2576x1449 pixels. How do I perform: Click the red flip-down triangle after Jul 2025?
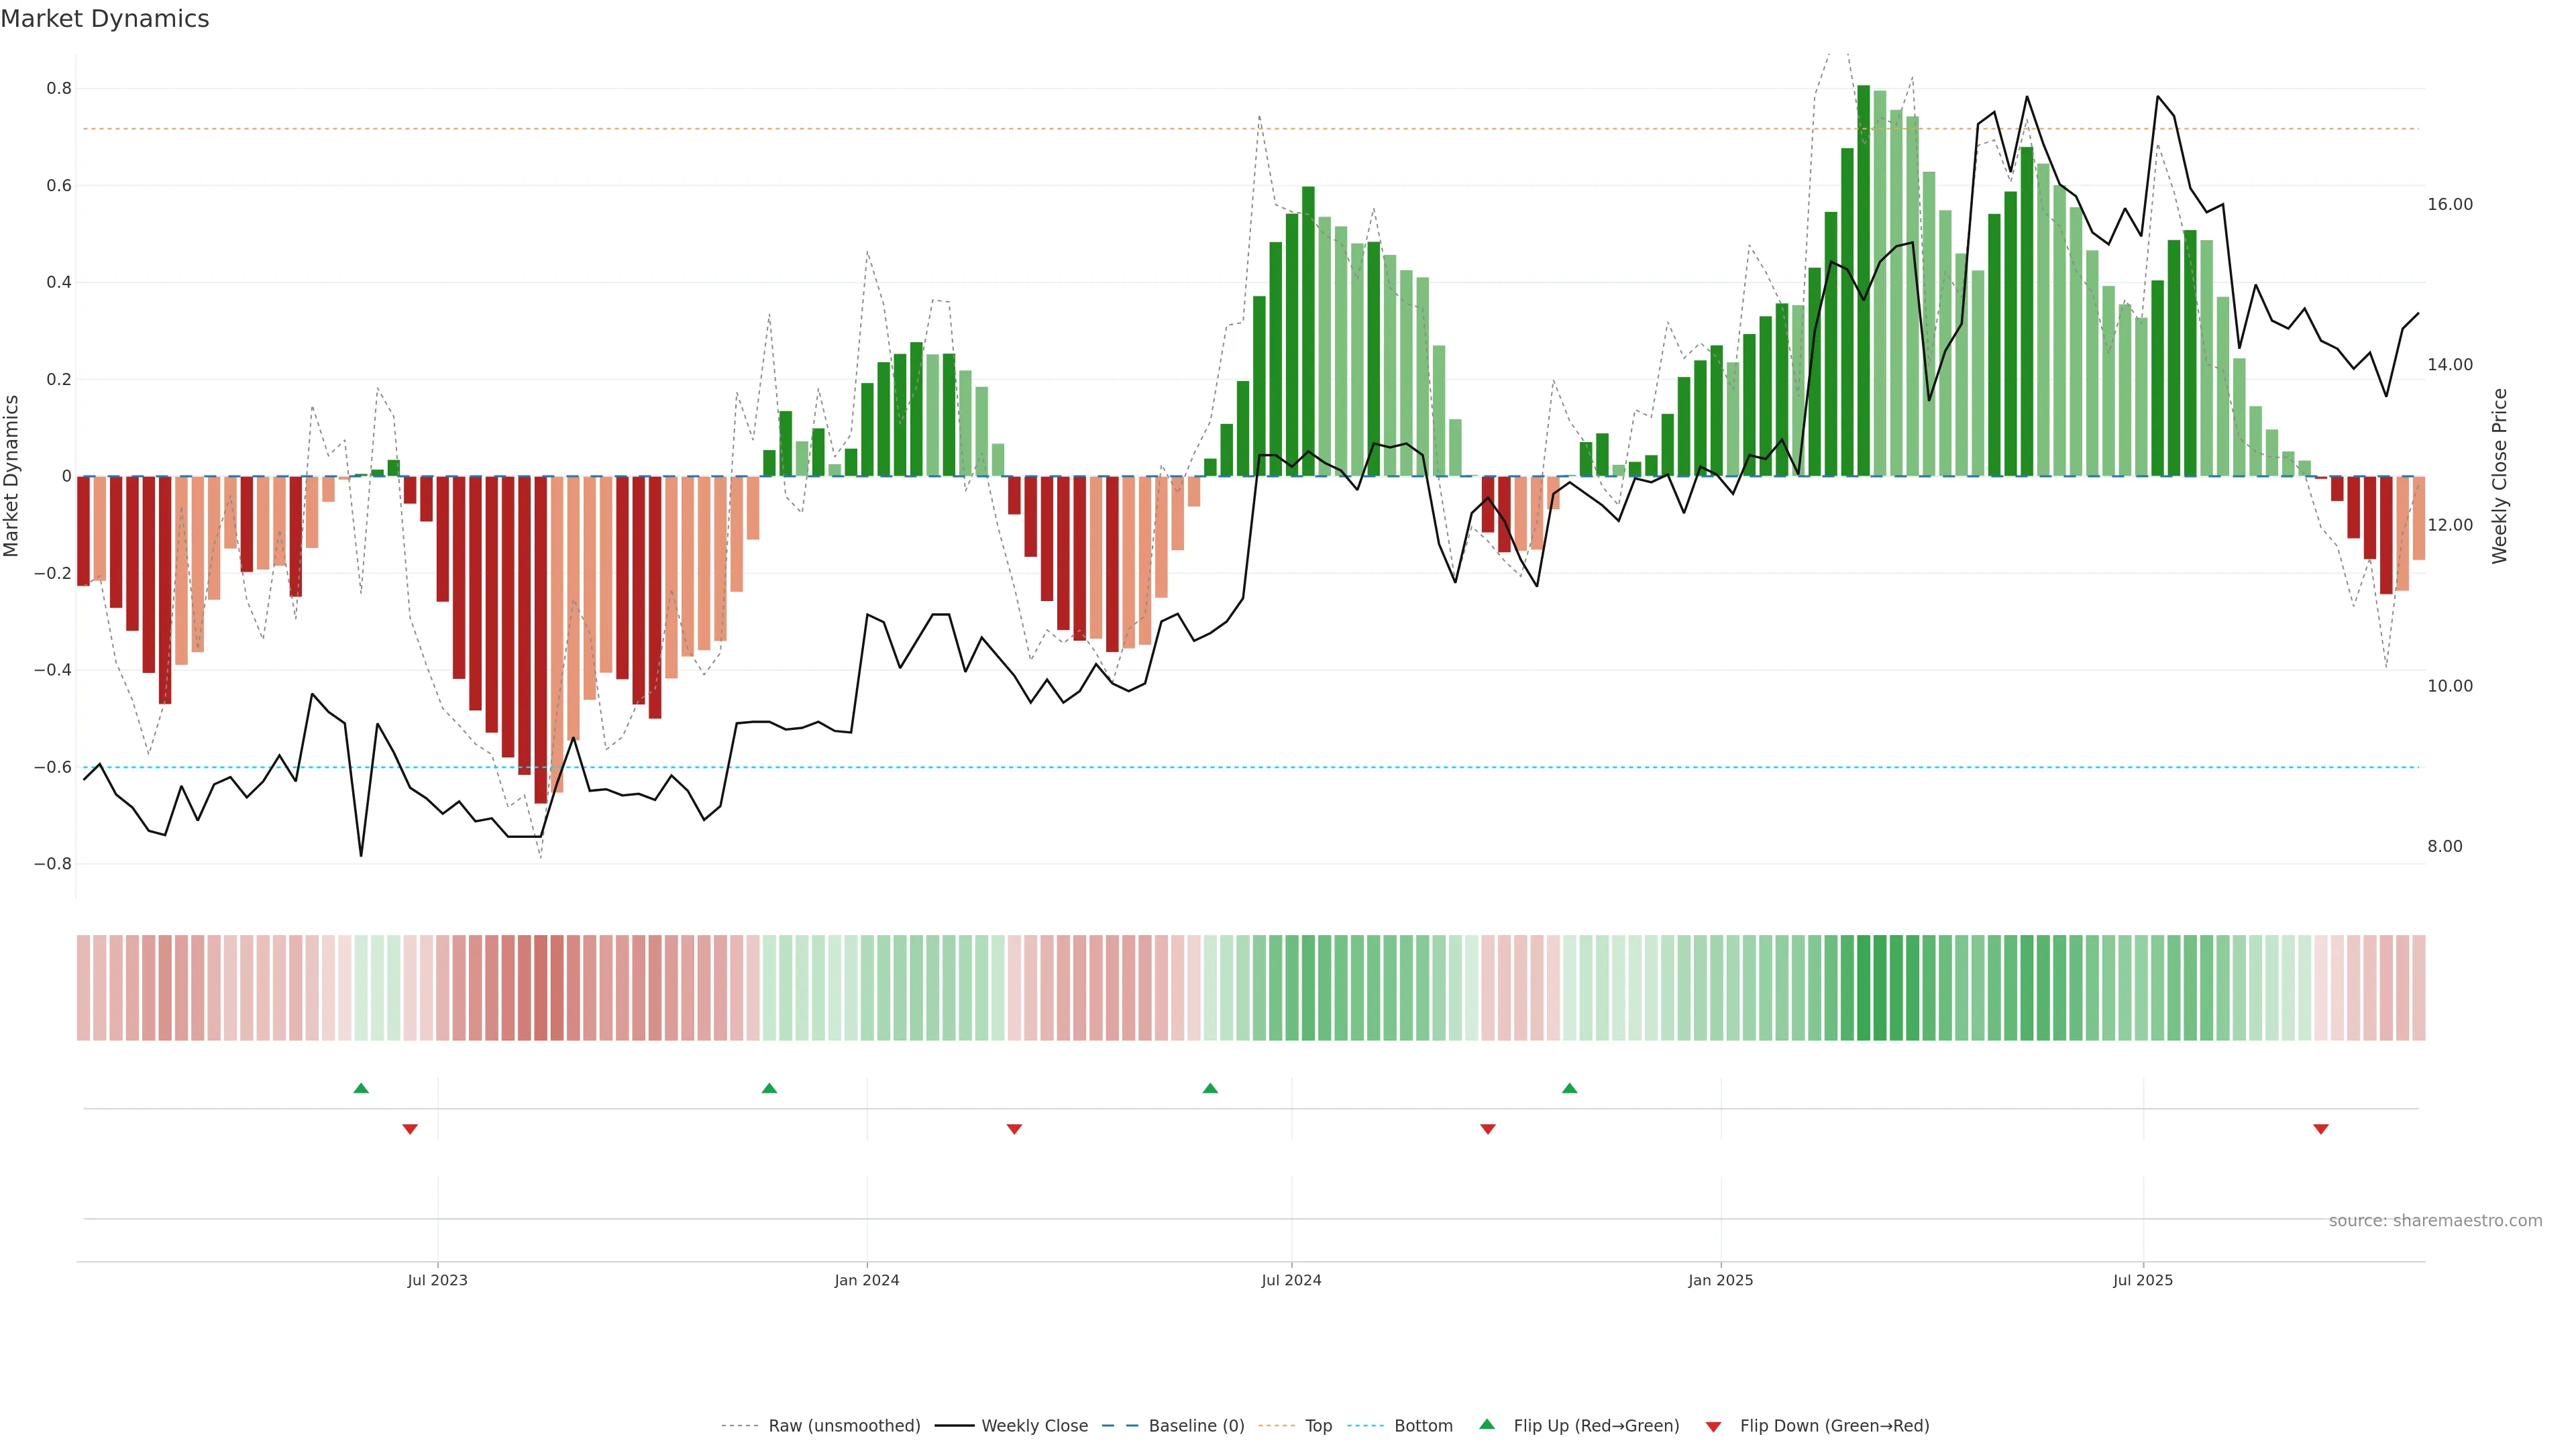point(2321,1129)
